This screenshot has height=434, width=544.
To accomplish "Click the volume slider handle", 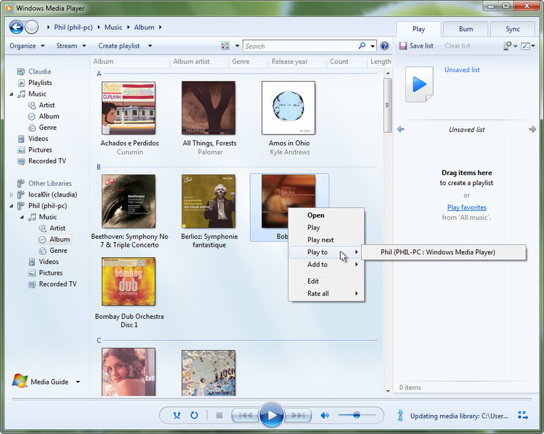I will pyautogui.click(x=356, y=415).
